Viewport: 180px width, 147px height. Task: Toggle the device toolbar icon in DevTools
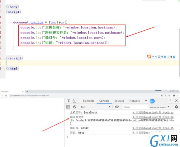coord(74,101)
